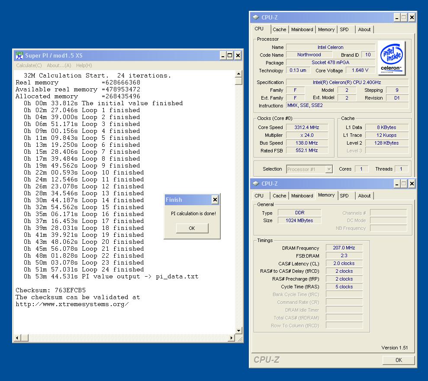Click the Level 2 cache value 128 KBytes

coord(386,143)
